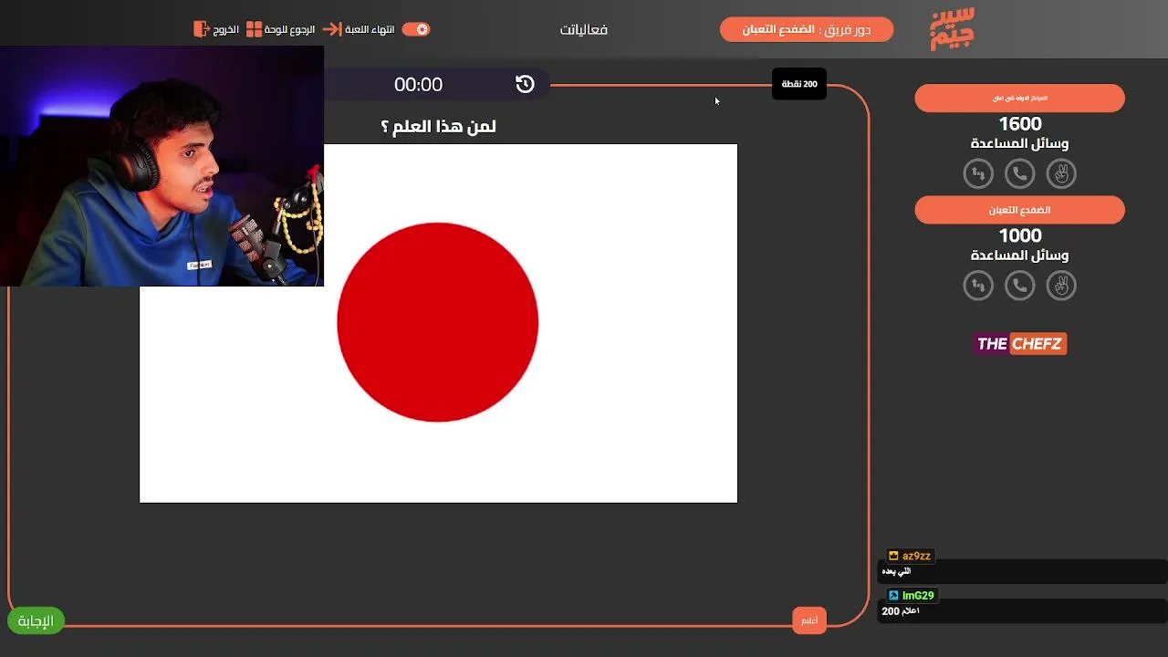Click الرجوع للوحة to return to board

[x=289, y=29]
